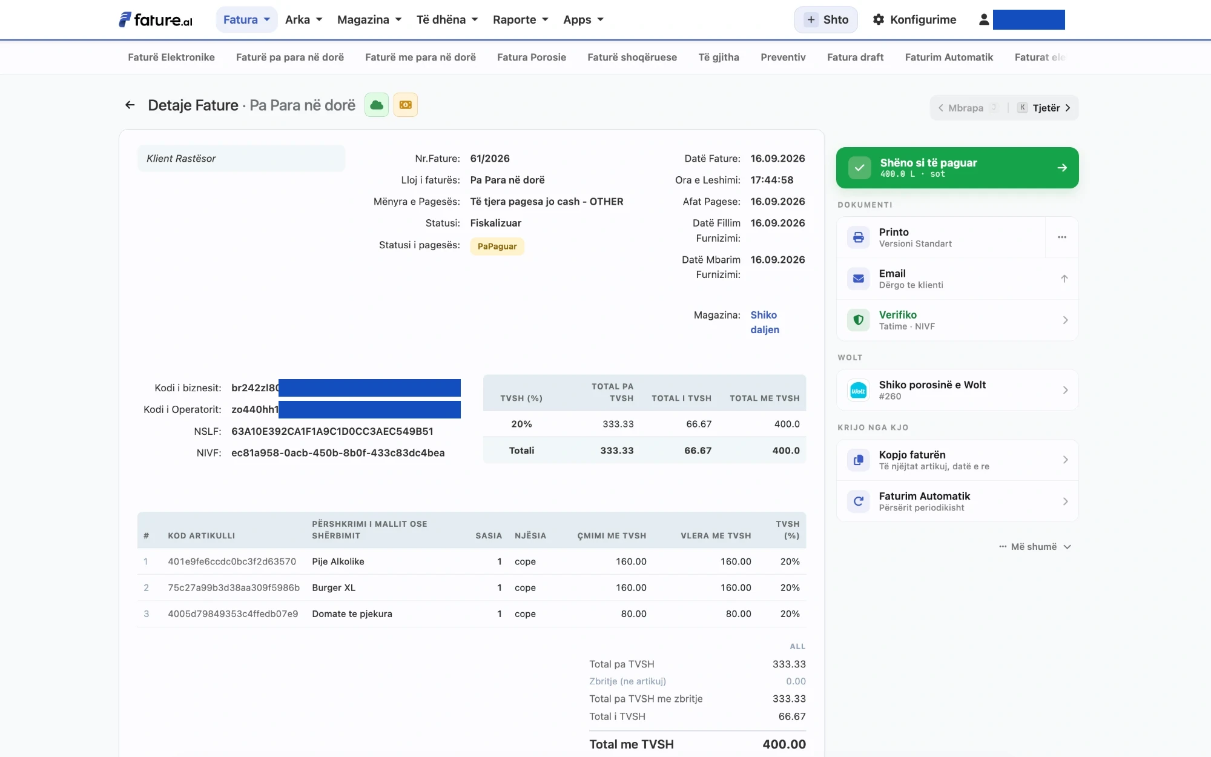
Task: Open the Faturë me para në dorë tab
Action: tap(420, 57)
